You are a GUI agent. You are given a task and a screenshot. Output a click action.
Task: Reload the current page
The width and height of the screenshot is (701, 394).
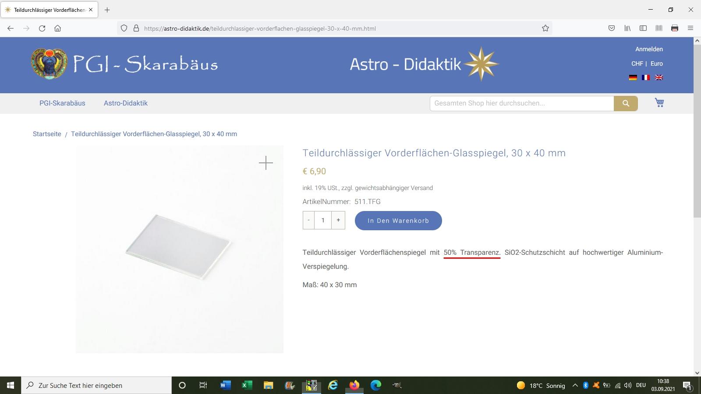pos(42,28)
